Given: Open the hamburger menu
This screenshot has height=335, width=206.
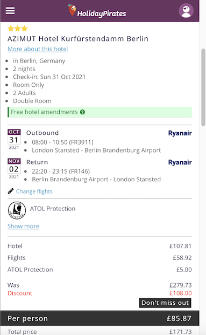Looking at the screenshot, I should 10,10.
